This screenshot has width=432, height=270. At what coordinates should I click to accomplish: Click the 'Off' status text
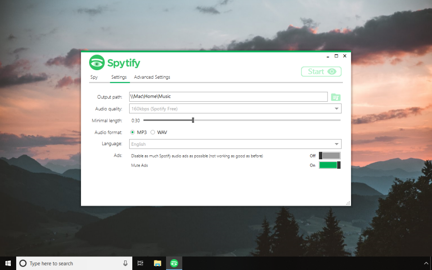point(312,156)
